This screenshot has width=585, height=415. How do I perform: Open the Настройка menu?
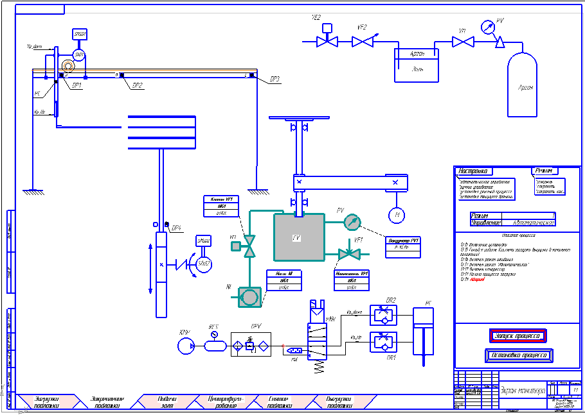click(x=473, y=171)
